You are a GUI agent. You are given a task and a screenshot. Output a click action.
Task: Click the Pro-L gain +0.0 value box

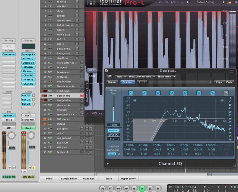tap(91, 70)
